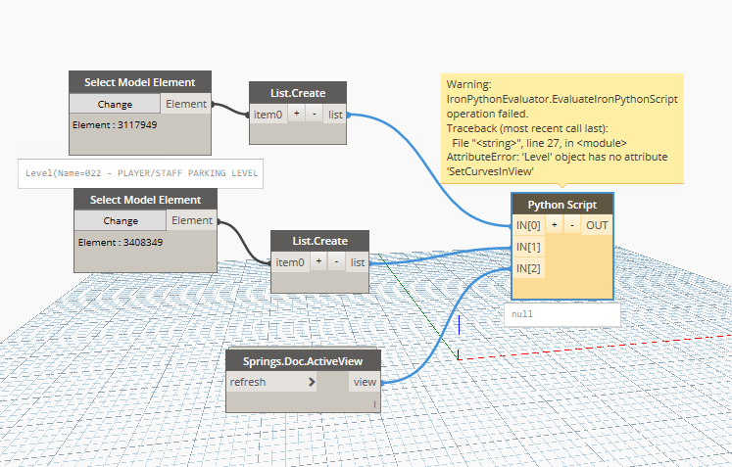Add an input with the Python Script plus button

point(554,226)
